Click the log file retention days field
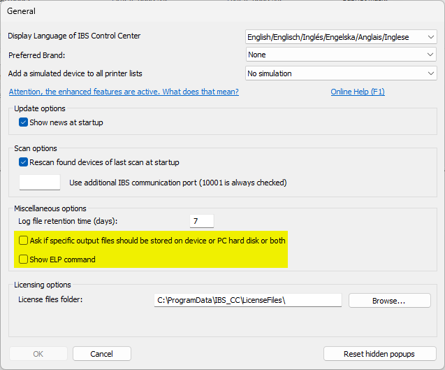445x370 pixels. click(202, 221)
